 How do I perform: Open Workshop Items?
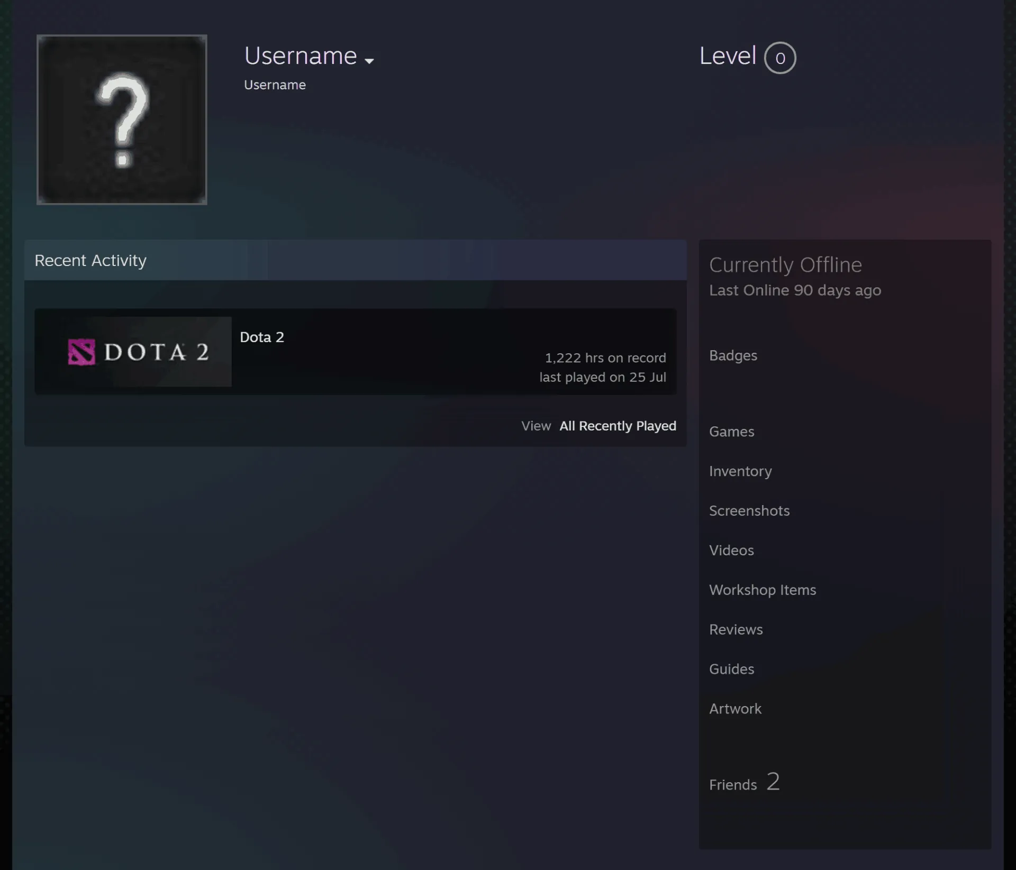(763, 590)
